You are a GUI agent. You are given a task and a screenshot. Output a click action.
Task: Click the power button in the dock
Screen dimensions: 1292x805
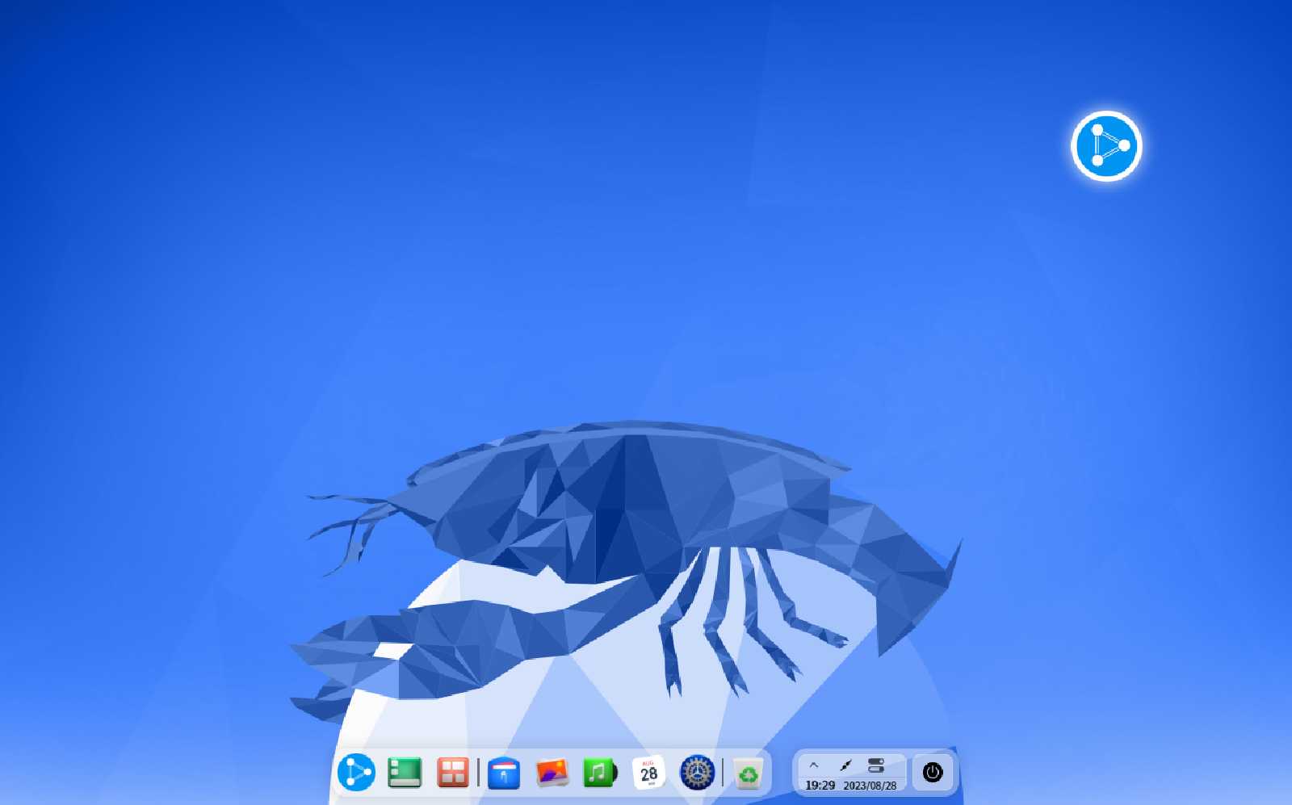(933, 773)
